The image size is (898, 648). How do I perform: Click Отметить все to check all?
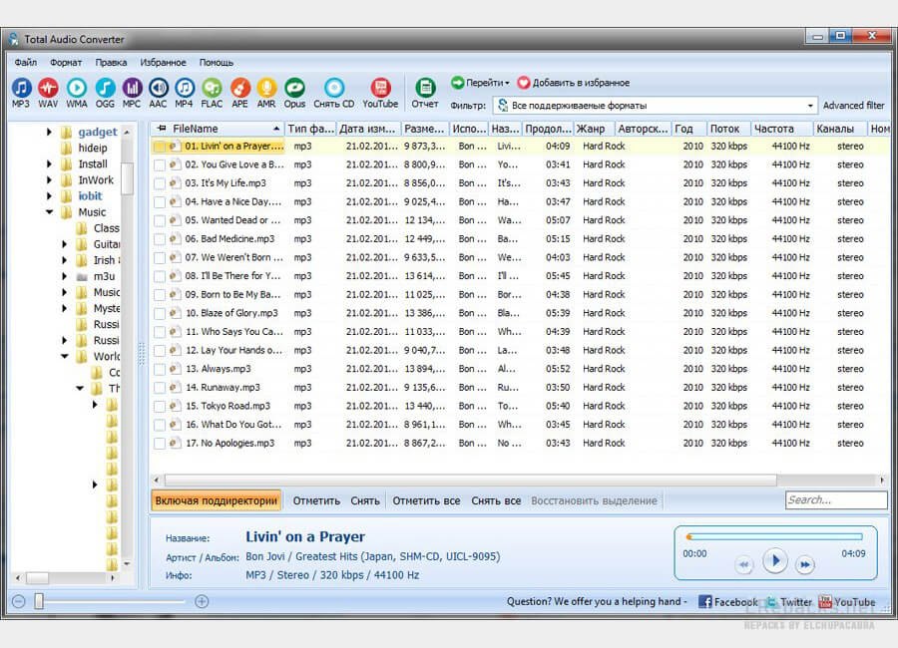[x=427, y=500]
